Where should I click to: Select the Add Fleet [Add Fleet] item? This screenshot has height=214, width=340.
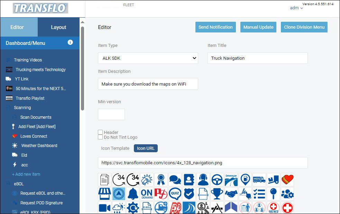37,127
